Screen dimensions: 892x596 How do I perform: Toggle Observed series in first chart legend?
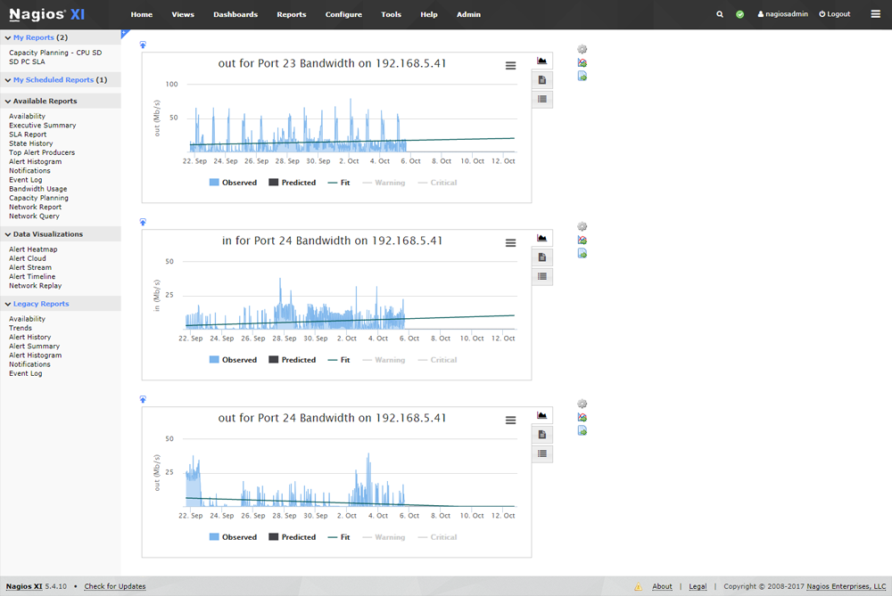(233, 183)
